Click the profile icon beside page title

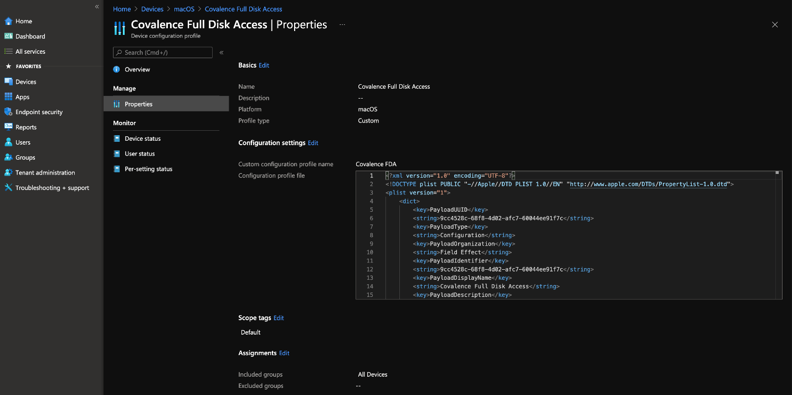tap(120, 28)
